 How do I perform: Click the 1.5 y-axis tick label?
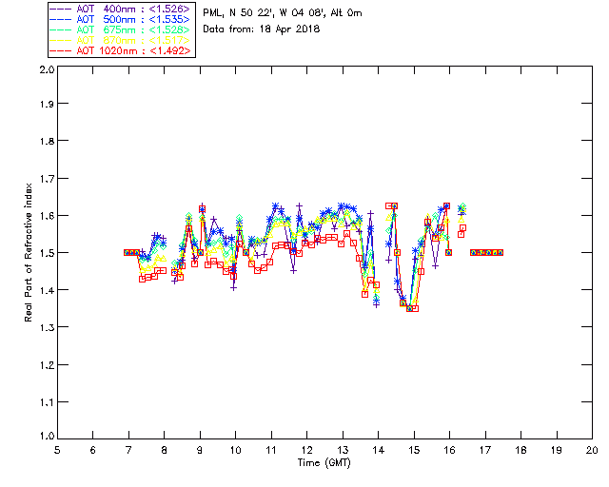[47, 253]
